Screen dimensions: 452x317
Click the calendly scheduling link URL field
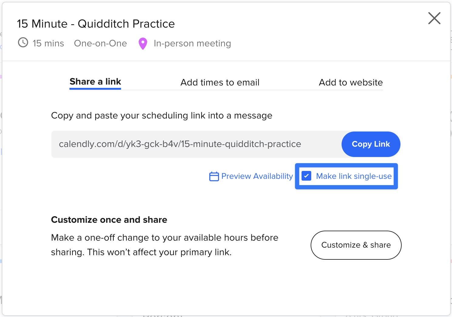[x=180, y=144]
